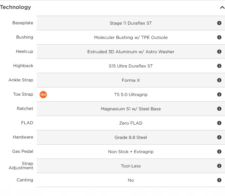Show info for Zero FLAD

(x=219, y=123)
